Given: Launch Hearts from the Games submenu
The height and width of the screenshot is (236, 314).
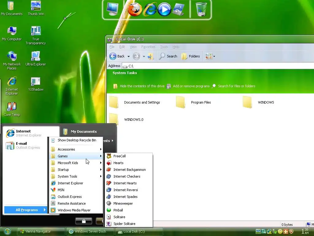Looking at the screenshot, I should coord(129,163).
